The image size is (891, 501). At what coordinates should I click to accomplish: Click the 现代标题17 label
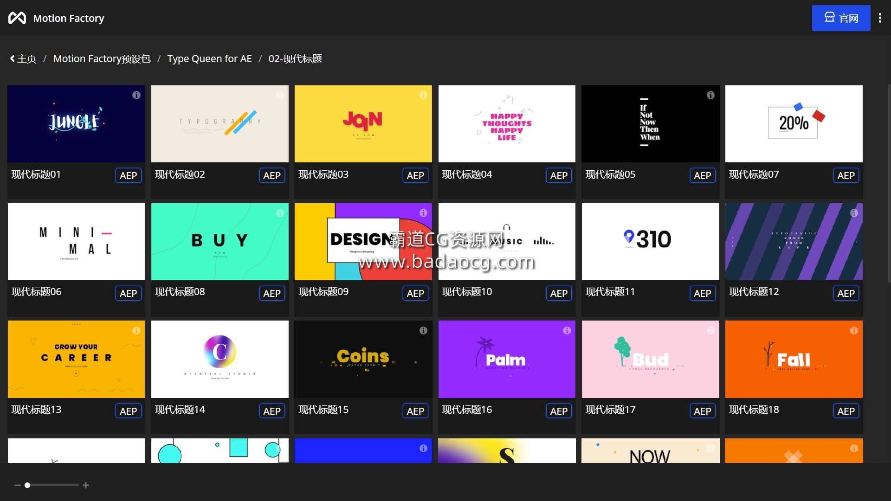[610, 410]
